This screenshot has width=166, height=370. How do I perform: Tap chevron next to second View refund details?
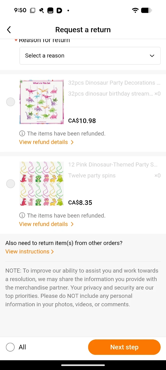click(x=72, y=224)
